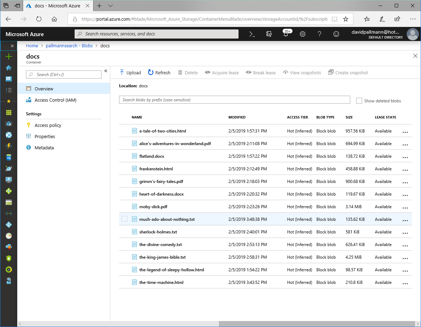Image resolution: width=421 pixels, height=327 pixels.
Task: Open the Home icon in the sidebar
Action: 8,68
